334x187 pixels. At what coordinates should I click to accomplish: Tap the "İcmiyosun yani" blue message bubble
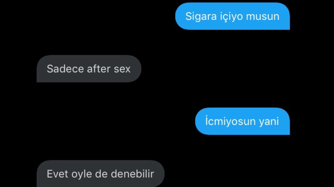tap(242, 121)
